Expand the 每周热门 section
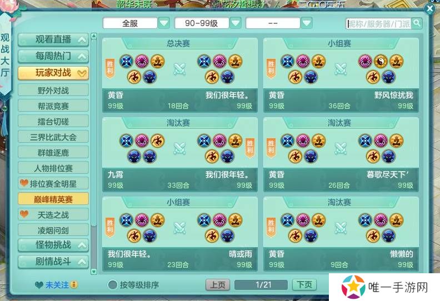The image size is (440, 301). (53, 57)
